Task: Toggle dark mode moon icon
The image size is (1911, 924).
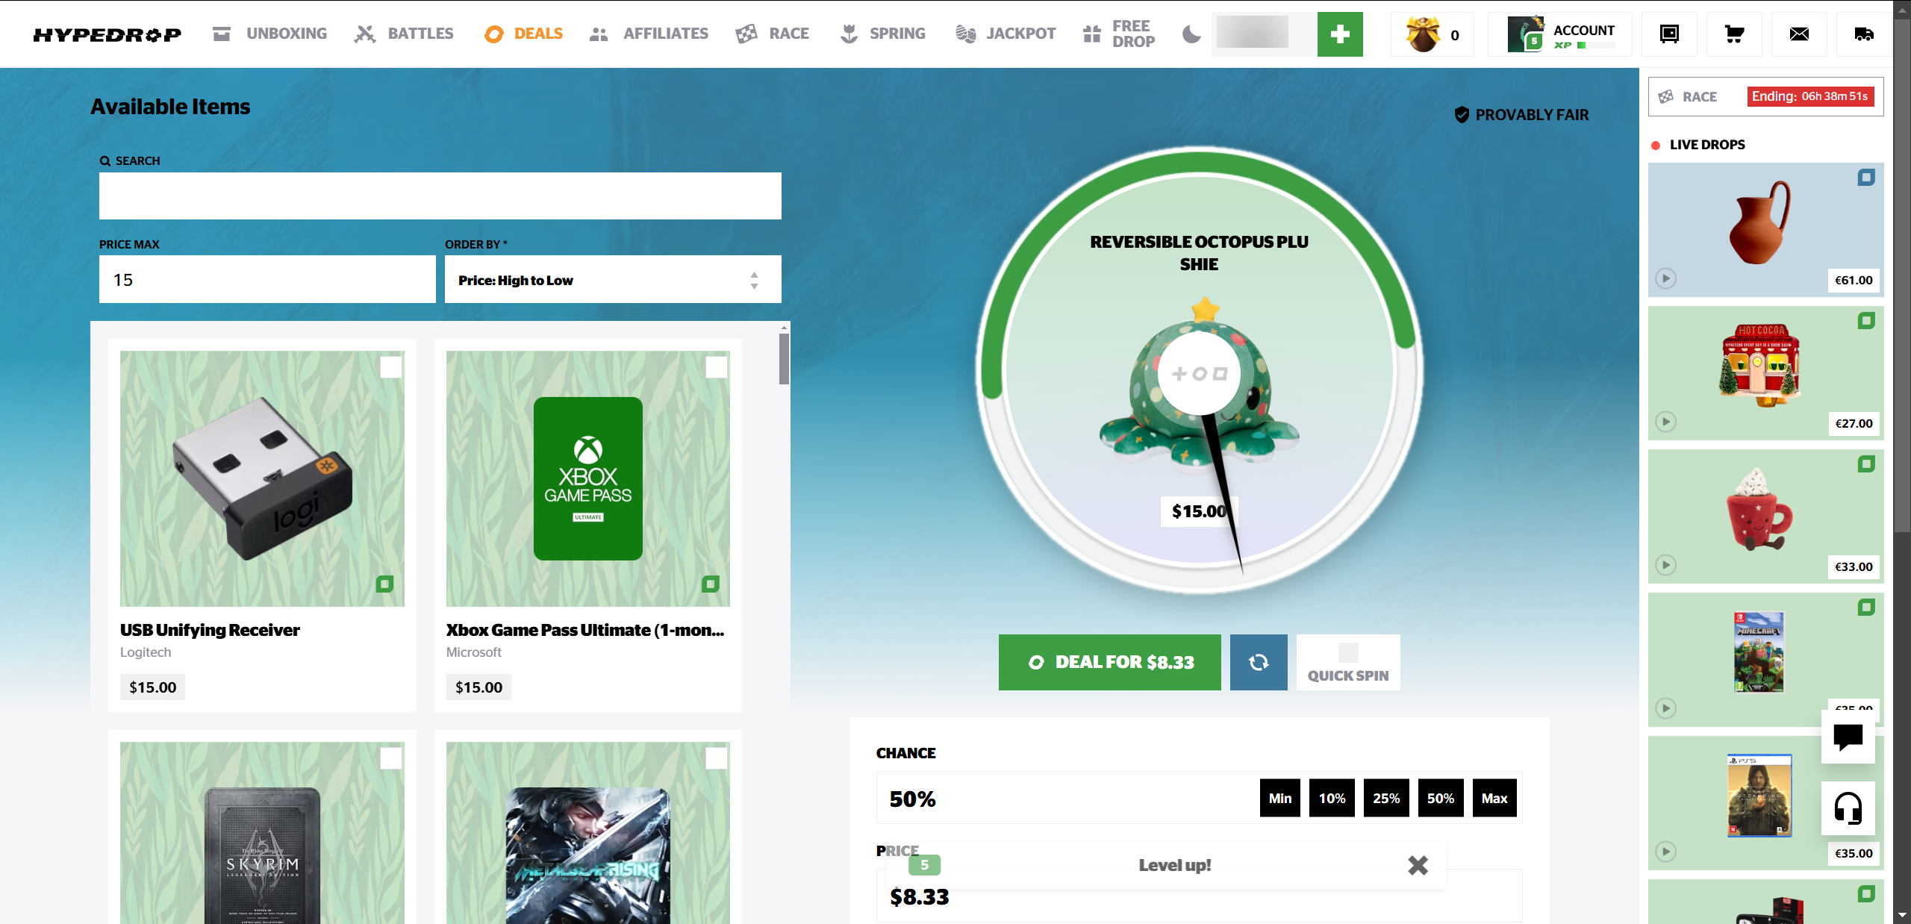Action: (x=1192, y=34)
